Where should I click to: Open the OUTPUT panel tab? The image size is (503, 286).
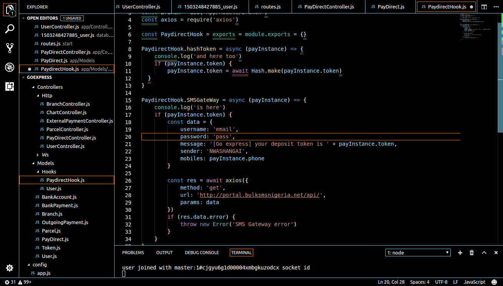click(x=164, y=253)
